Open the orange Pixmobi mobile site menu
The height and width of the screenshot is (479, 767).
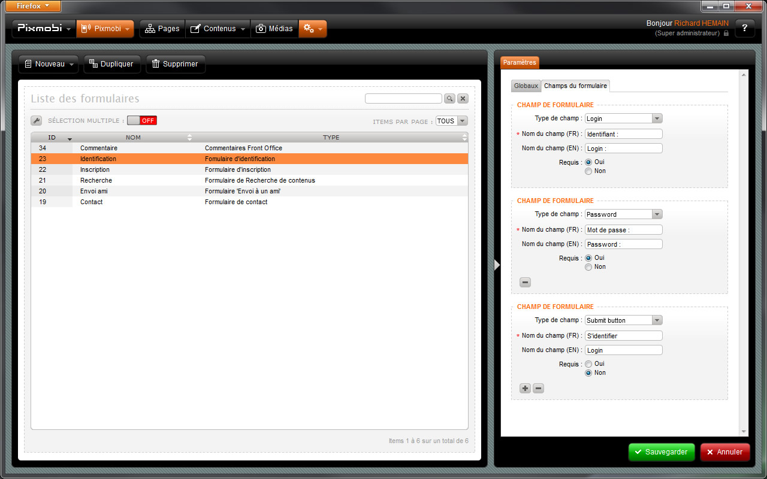pos(105,29)
